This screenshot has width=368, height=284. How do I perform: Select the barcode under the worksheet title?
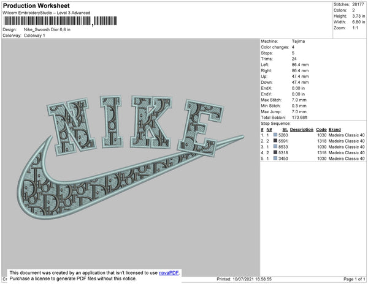[60, 21]
